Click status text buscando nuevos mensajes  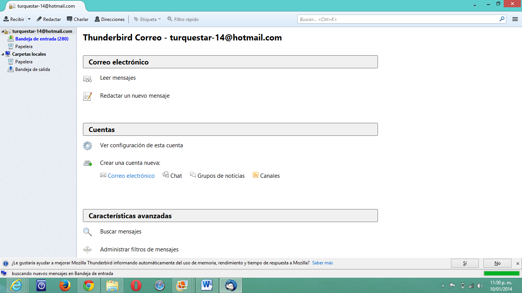point(62,274)
